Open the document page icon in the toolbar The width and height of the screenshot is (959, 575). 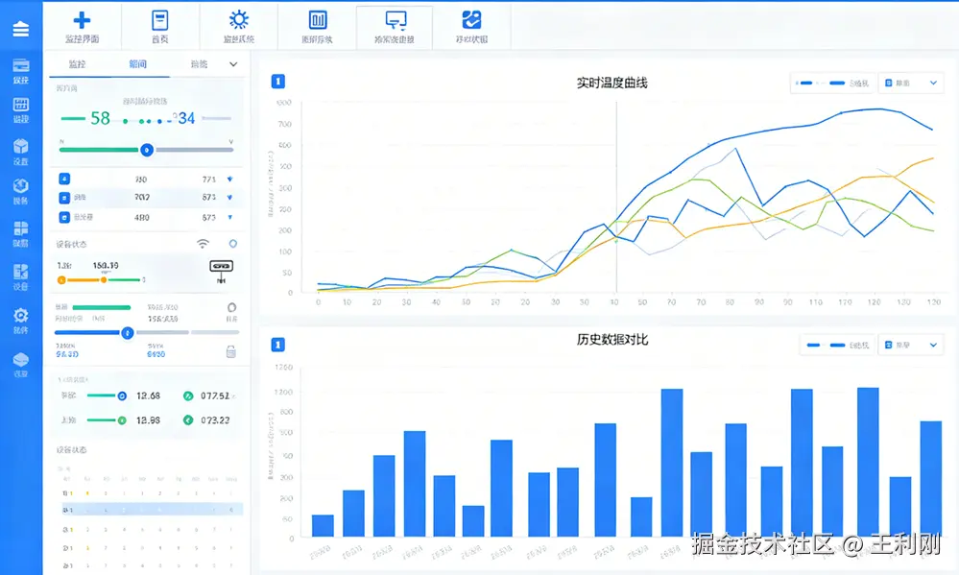(159, 20)
